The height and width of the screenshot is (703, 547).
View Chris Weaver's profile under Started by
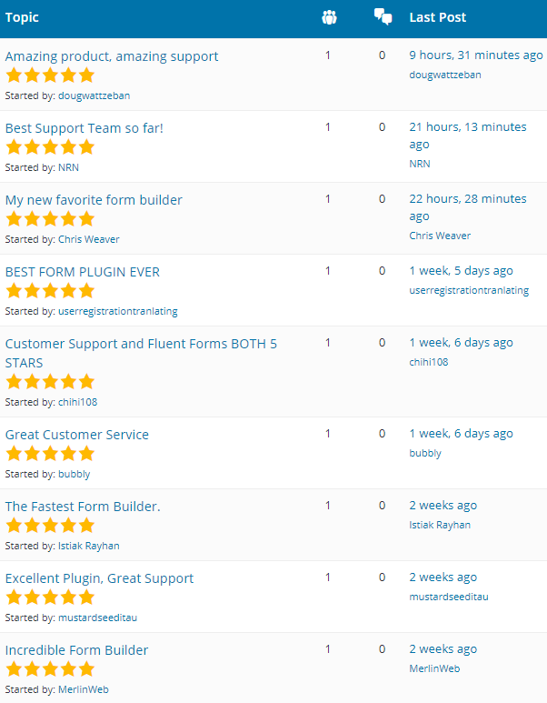(x=88, y=239)
